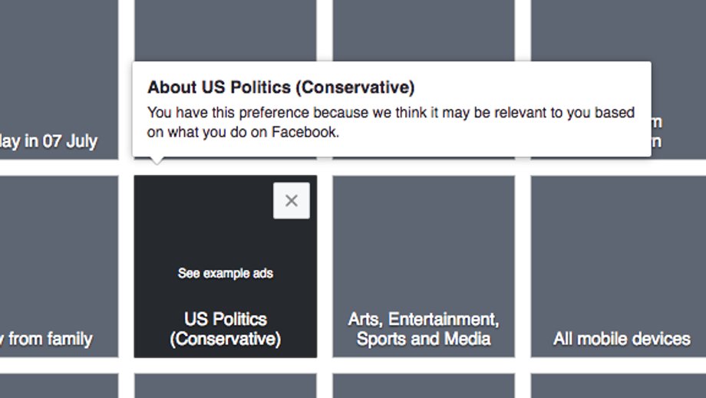Select the partial tile below Arts, Entertainment tile
Viewport: 706px width, 398px height.
point(424,386)
